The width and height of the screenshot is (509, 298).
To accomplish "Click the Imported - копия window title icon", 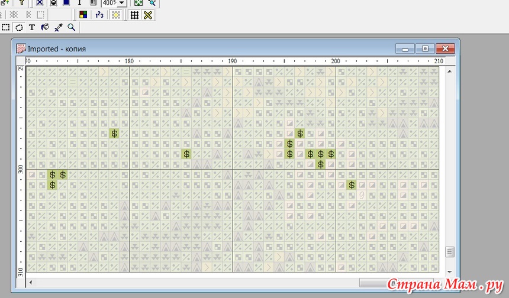I will [x=21, y=48].
